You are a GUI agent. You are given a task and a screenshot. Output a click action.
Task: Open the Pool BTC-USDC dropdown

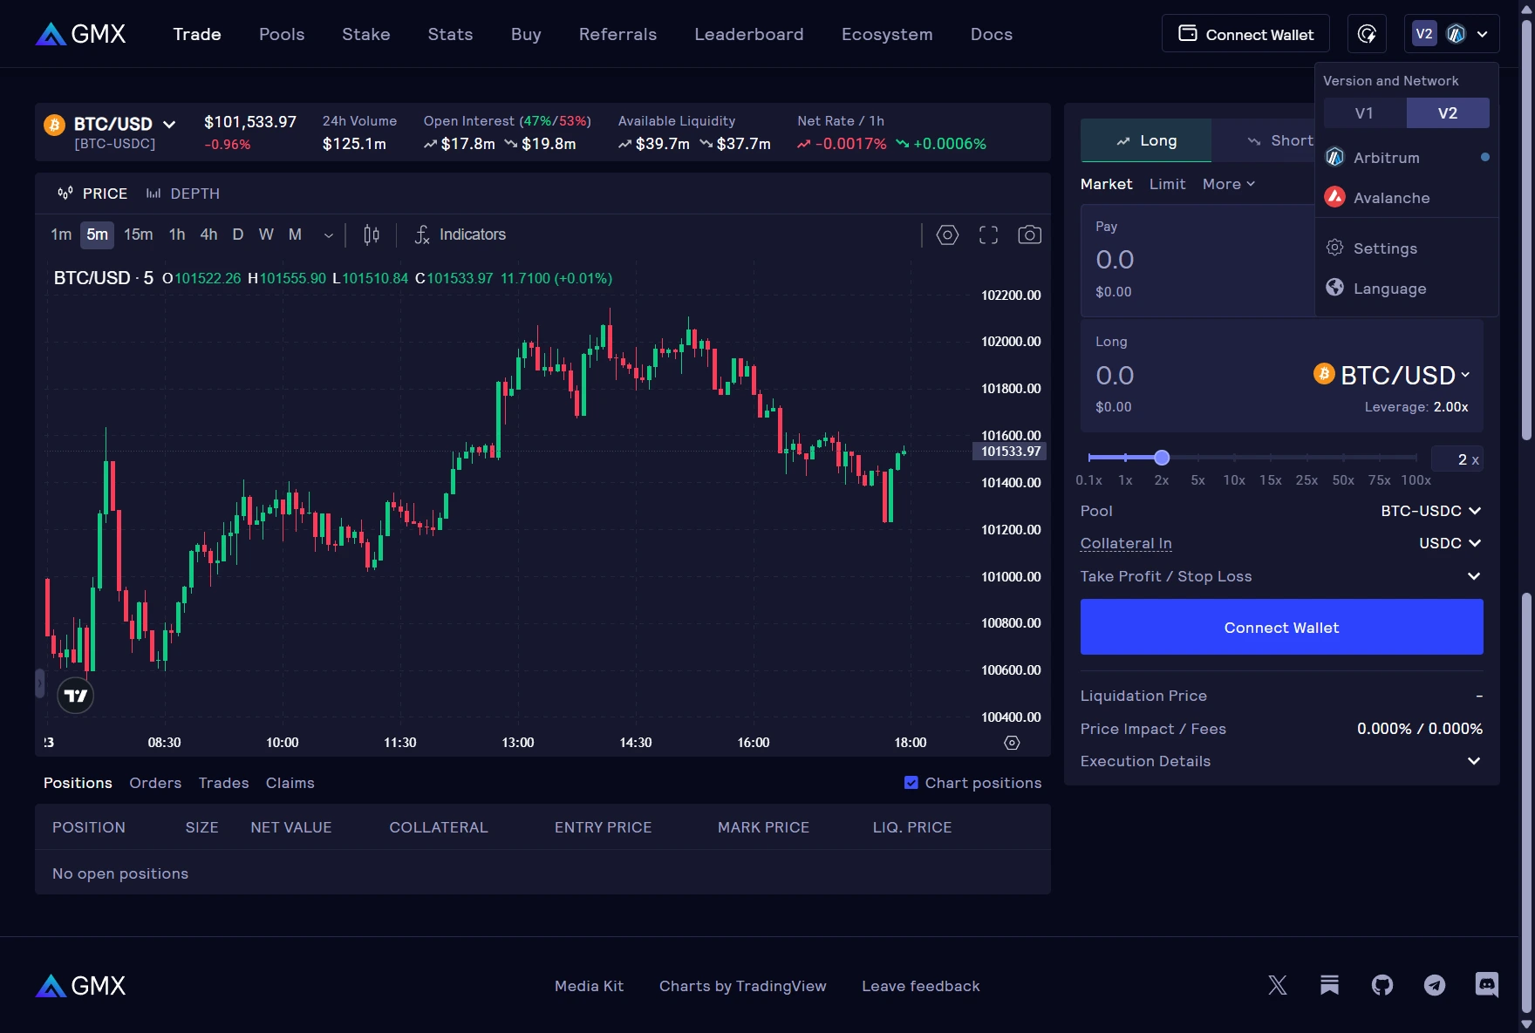pos(1430,511)
